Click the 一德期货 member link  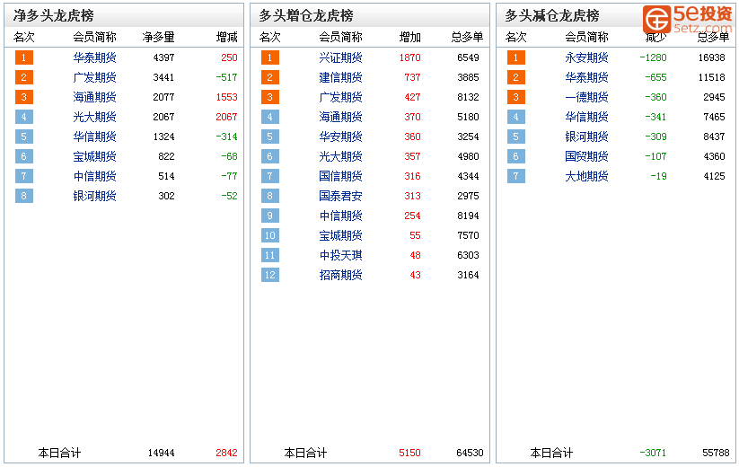click(x=586, y=97)
